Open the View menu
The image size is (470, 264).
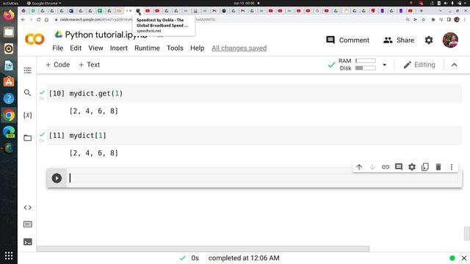[x=95, y=48]
